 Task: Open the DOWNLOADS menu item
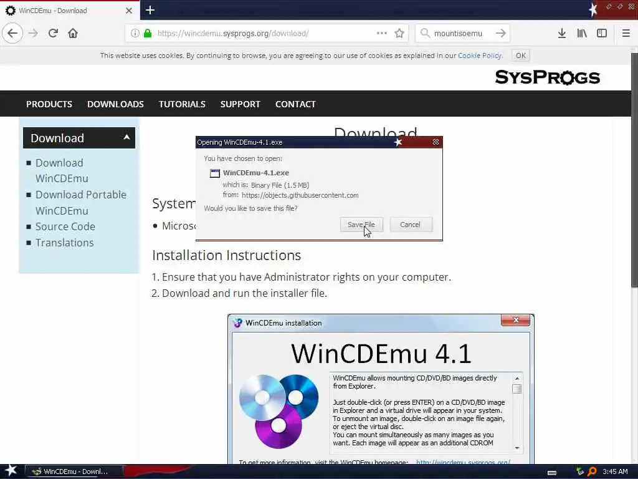coord(115,104)
